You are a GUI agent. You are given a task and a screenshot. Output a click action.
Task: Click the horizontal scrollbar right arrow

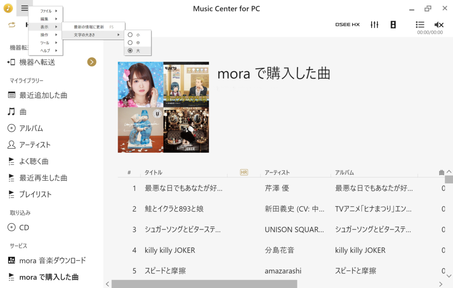(x=441, y=284)
